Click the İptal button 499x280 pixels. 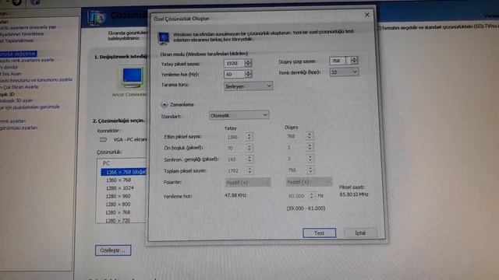360,233
